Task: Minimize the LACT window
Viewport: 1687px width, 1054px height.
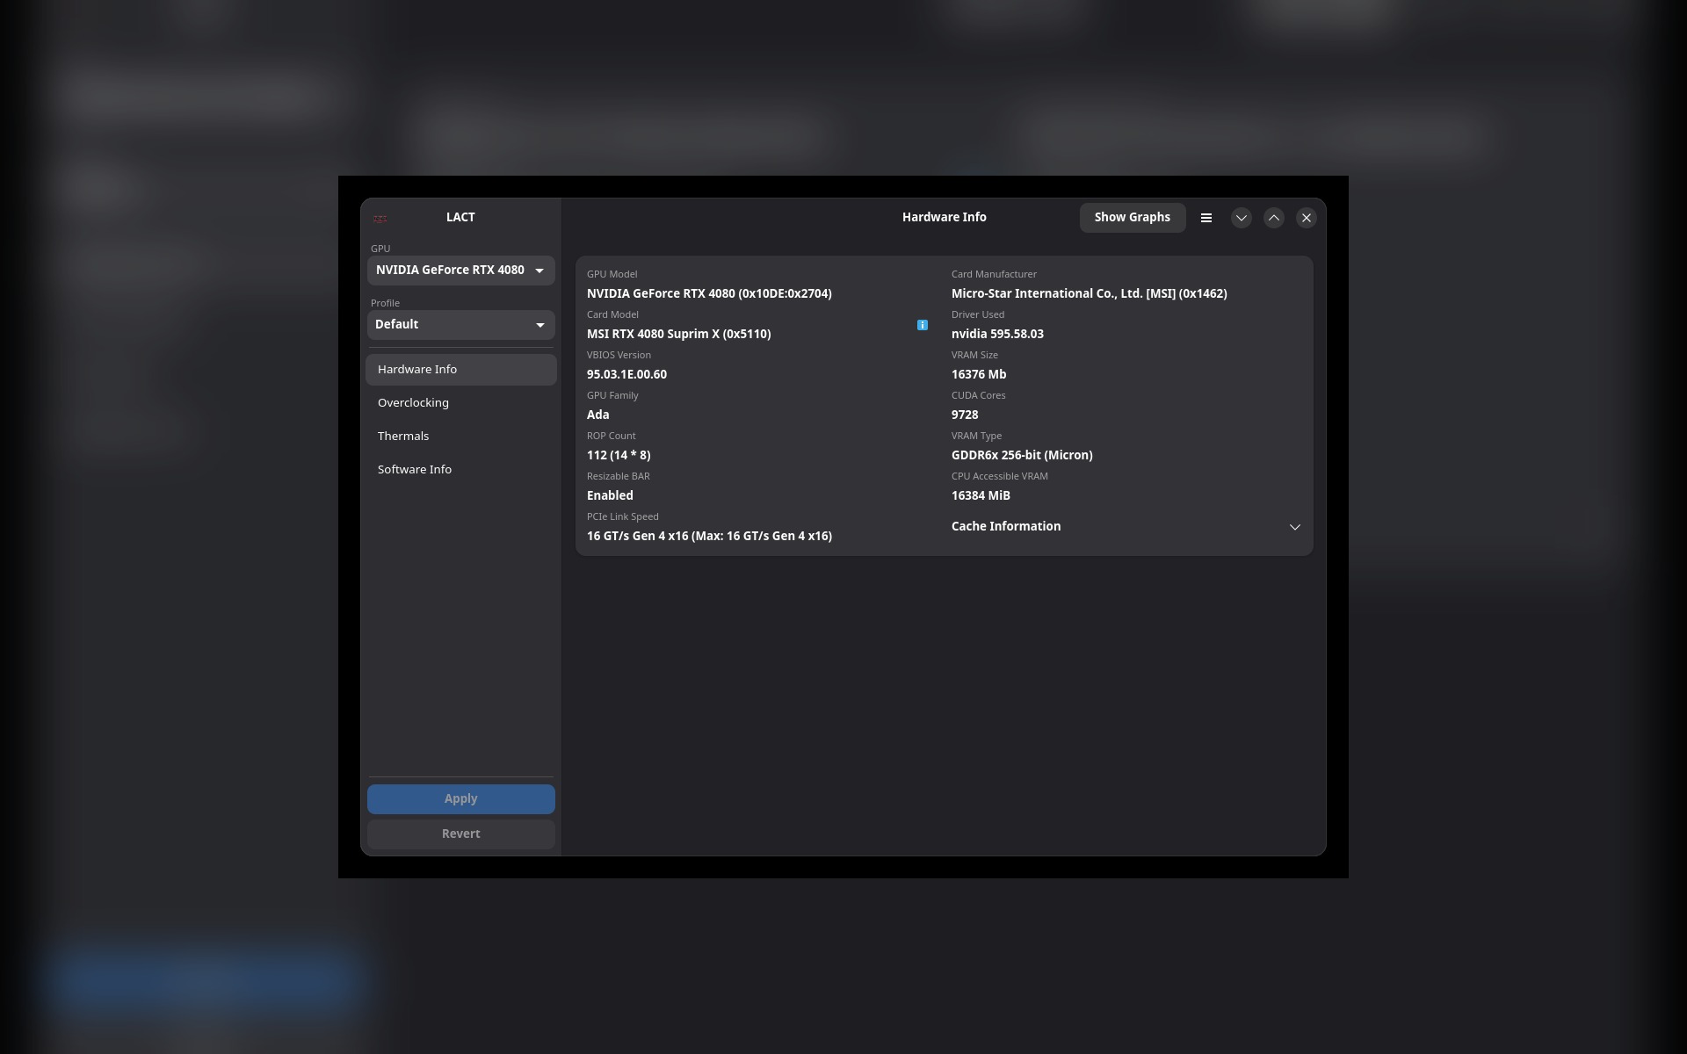Action: pyautogui.click(x=1242, y=218)
